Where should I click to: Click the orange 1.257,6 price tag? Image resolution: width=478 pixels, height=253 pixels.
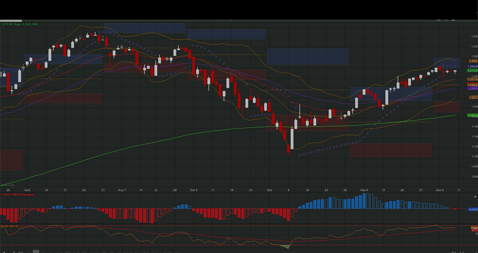pos(473,79)
